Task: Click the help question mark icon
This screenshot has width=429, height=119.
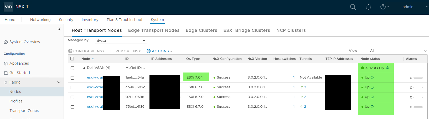Action: click(383, 7)
